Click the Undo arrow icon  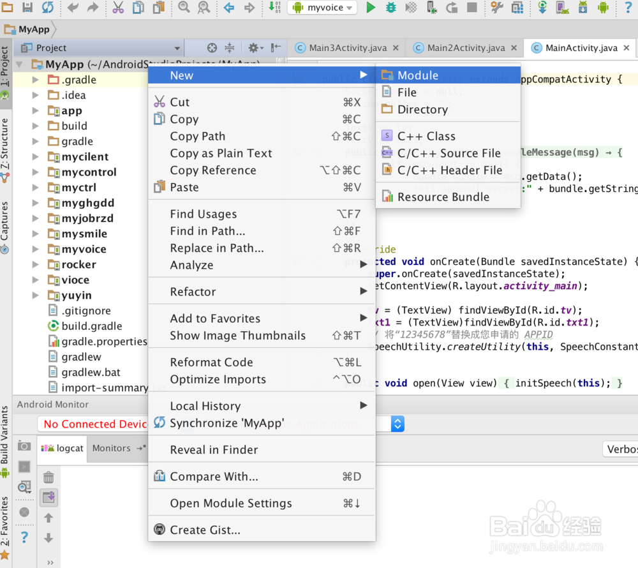coord(73,7)
